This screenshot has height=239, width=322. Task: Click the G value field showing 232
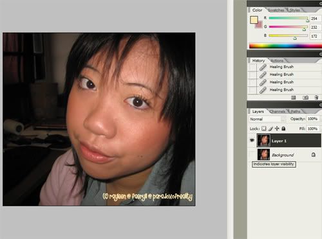coord(316,27)
